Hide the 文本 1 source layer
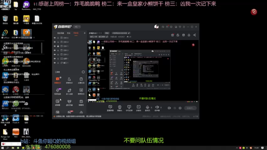 pos(55,46)
